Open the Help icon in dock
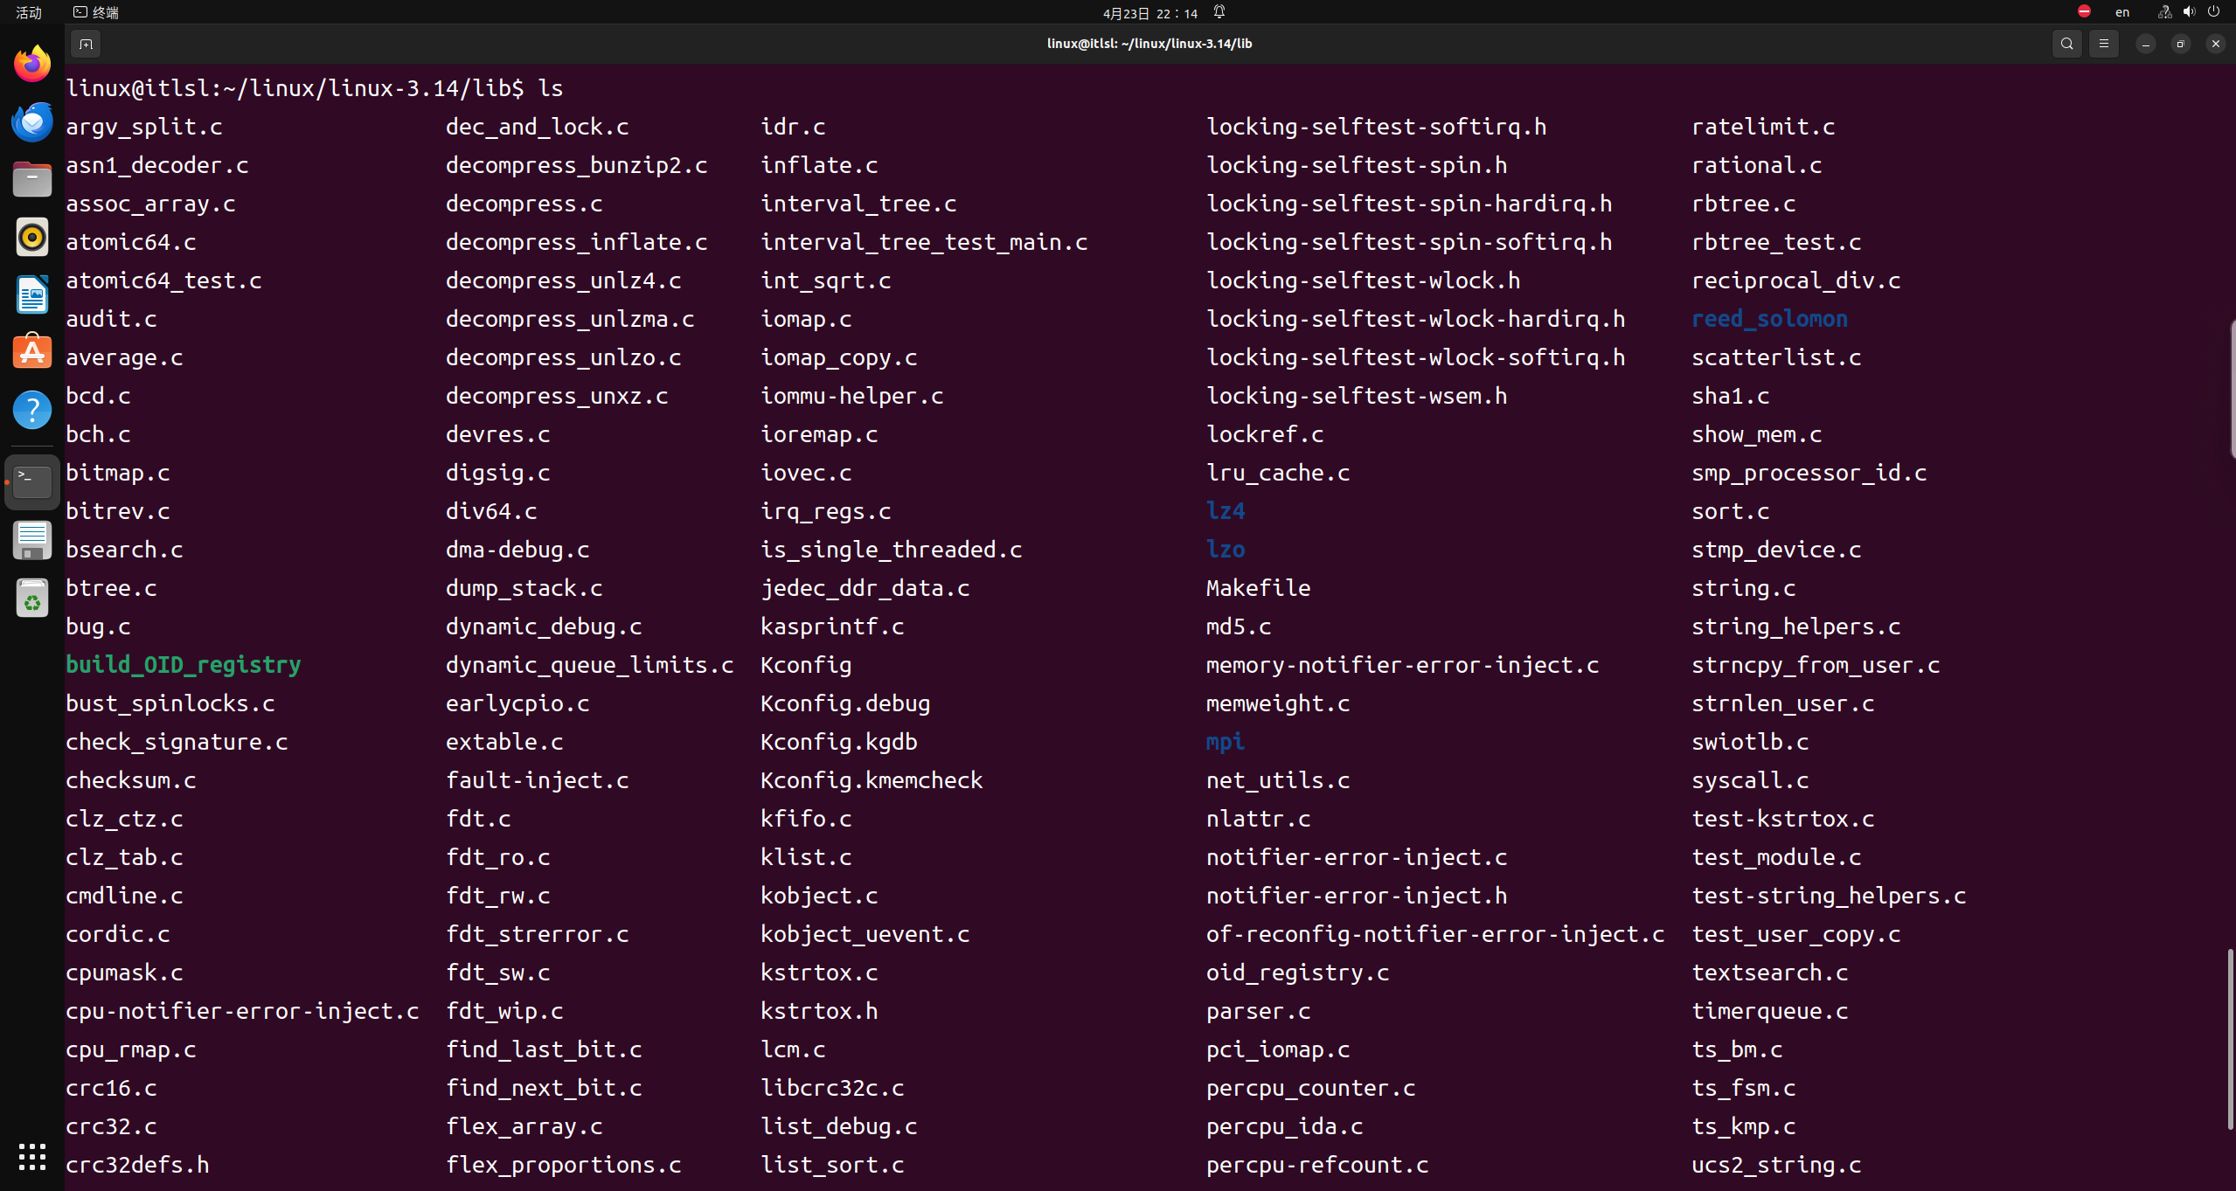 coord(32,410)
